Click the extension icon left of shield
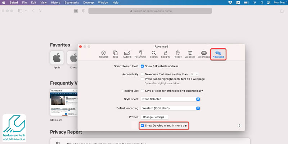 point(76,11)
